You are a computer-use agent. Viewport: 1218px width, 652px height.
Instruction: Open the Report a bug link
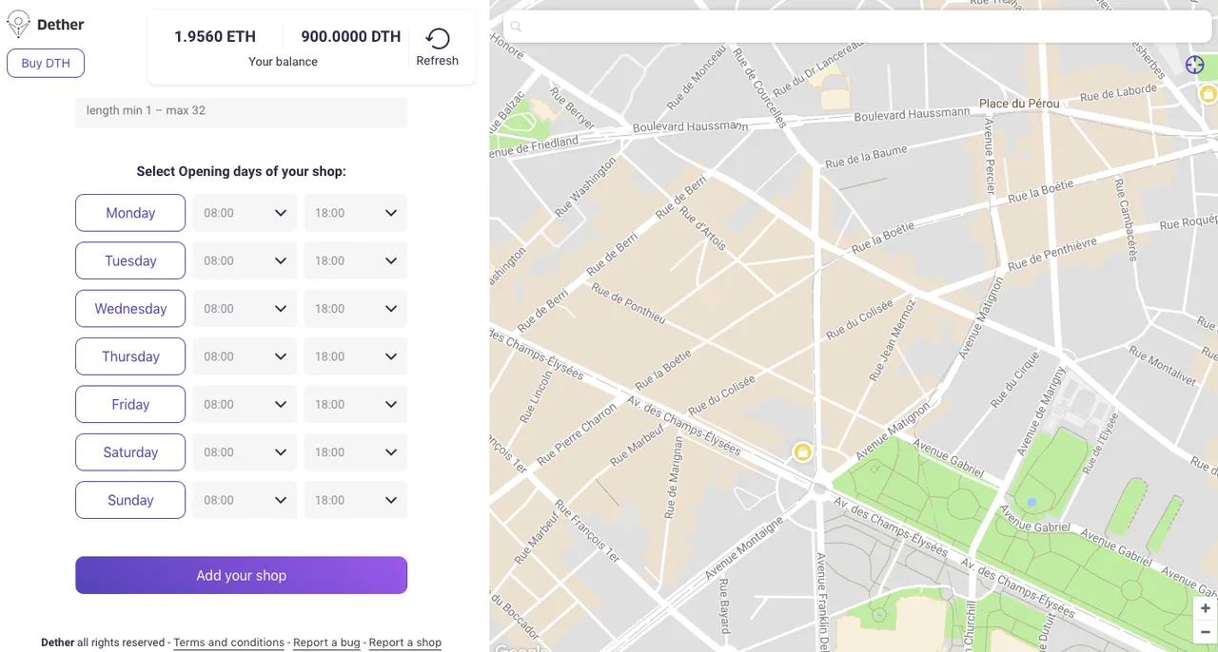326,642
